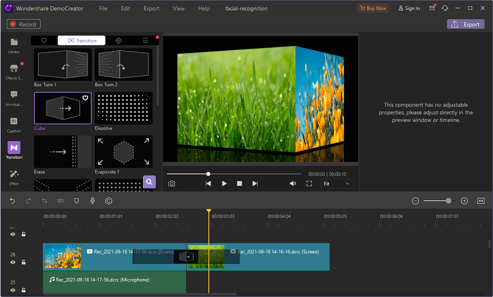493x297 pixels.
Task: Select the Transition tab
Action: click(82, 41)
